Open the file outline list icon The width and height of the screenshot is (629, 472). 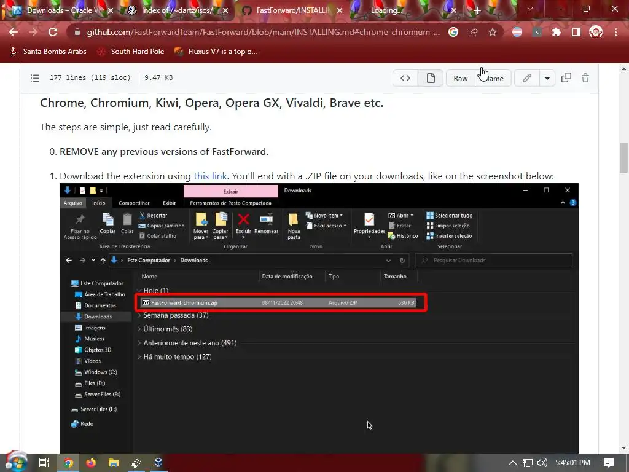coord(35,78)
